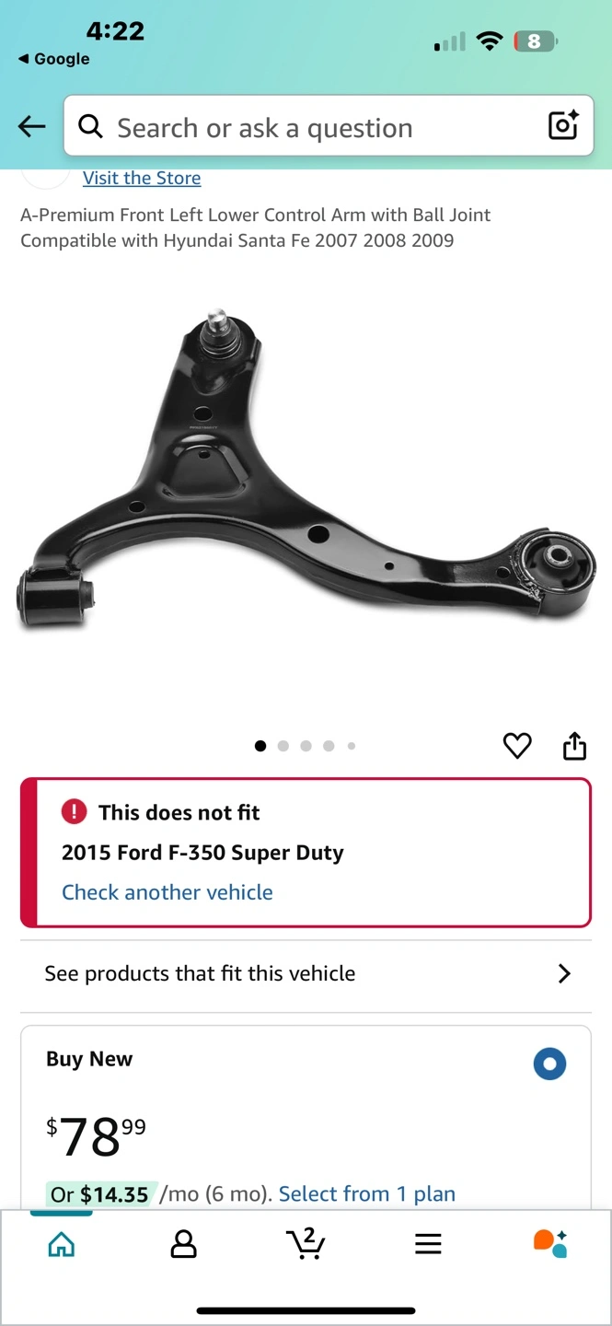The height and width of the screenshot is (1326, 612).
Task: Click Check another vehicle link
Action: point(167,892)
